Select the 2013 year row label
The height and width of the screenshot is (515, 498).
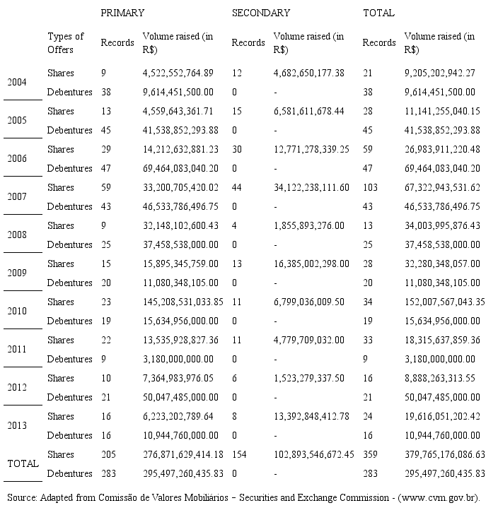[17, 425]
